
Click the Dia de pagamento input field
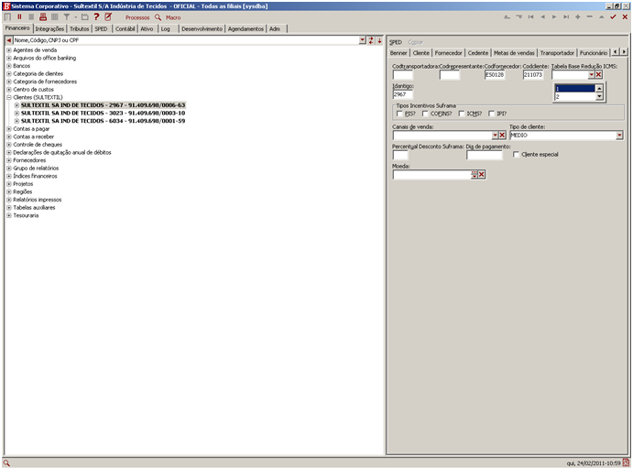[x=484, y=155]
